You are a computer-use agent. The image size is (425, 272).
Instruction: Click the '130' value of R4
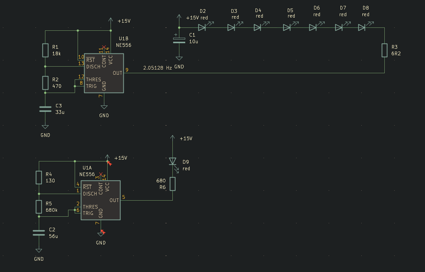coord(50,180)
